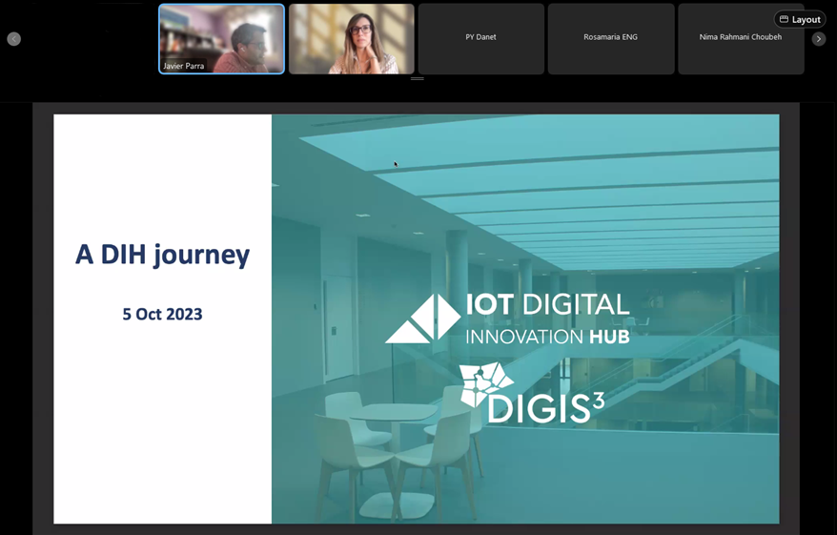This screenshot has height=535, width=837.
Task: Click the '5 Oct 2023' date text
Action: click(162, 314)
